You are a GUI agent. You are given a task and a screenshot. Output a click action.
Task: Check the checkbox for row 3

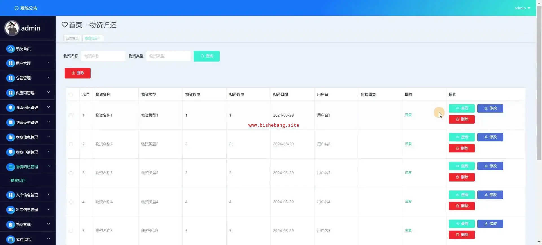[71, 173]
